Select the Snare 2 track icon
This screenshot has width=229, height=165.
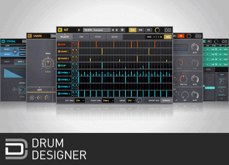tap(59, 59)
